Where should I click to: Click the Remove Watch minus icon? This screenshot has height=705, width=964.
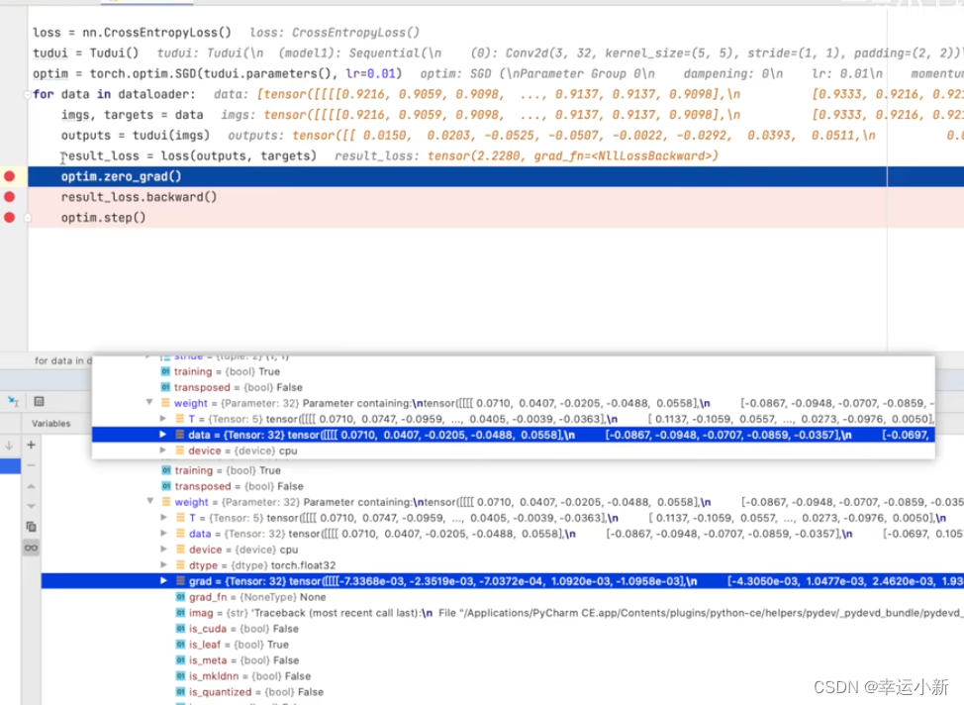point(31,465)
